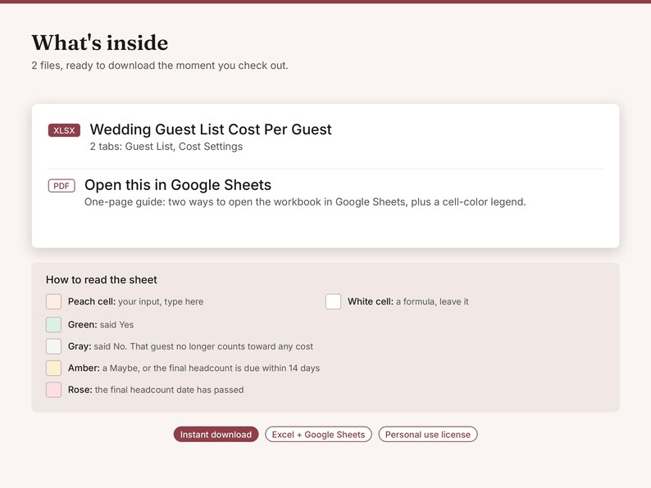Open Wedding Guest List Cost Per Guest file
Screen dimensions: 651x488
(x=211, y=129)
